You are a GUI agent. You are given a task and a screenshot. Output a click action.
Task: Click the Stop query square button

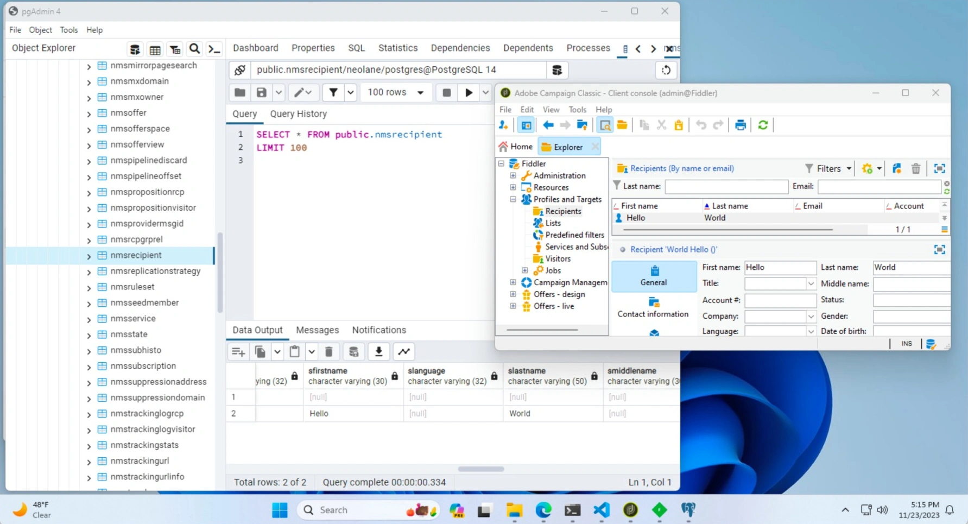click(447, 92)
